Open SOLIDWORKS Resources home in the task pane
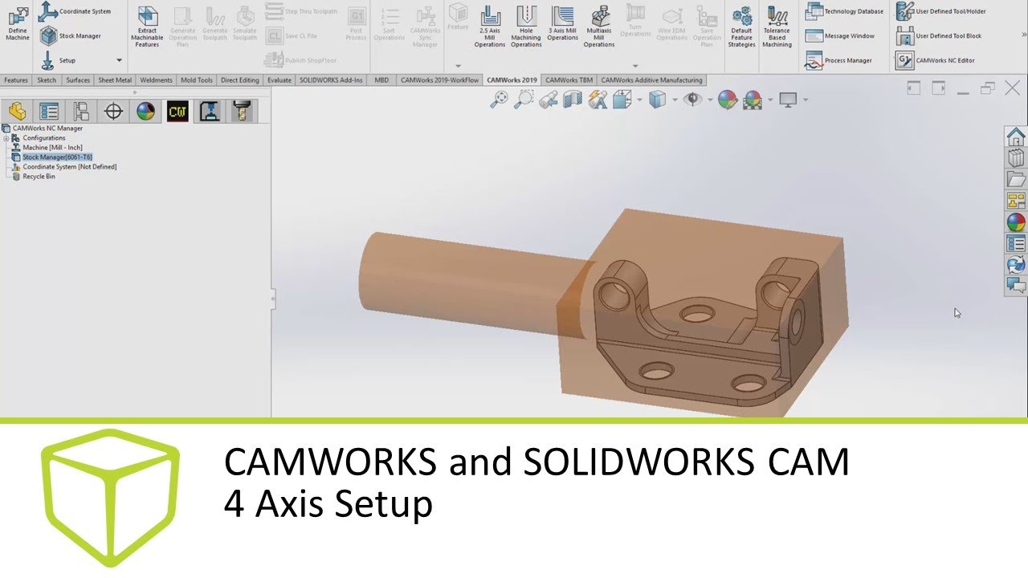This screenshot has width=1028, height=578. pyautogui.click(x=1016, y=136)
